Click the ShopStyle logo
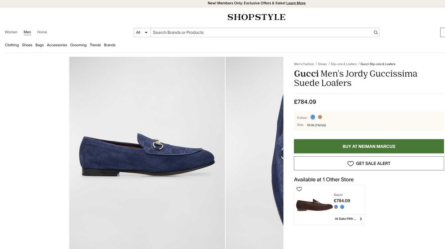 point(256,17)
